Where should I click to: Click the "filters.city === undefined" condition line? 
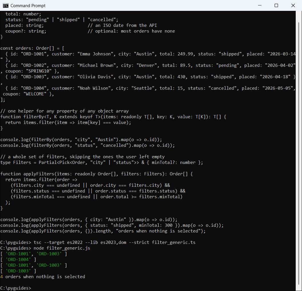[90, 185]
